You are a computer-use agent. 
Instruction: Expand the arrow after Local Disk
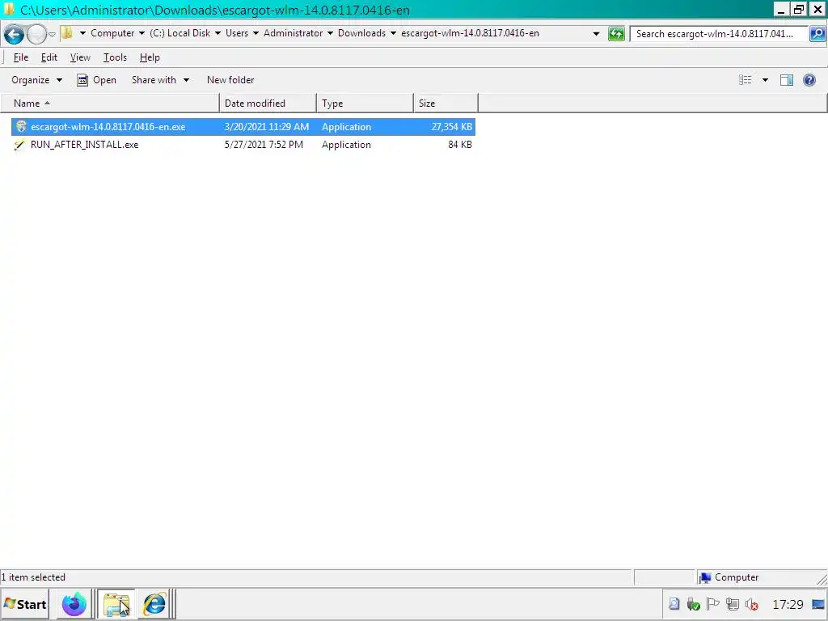point(218,33)
